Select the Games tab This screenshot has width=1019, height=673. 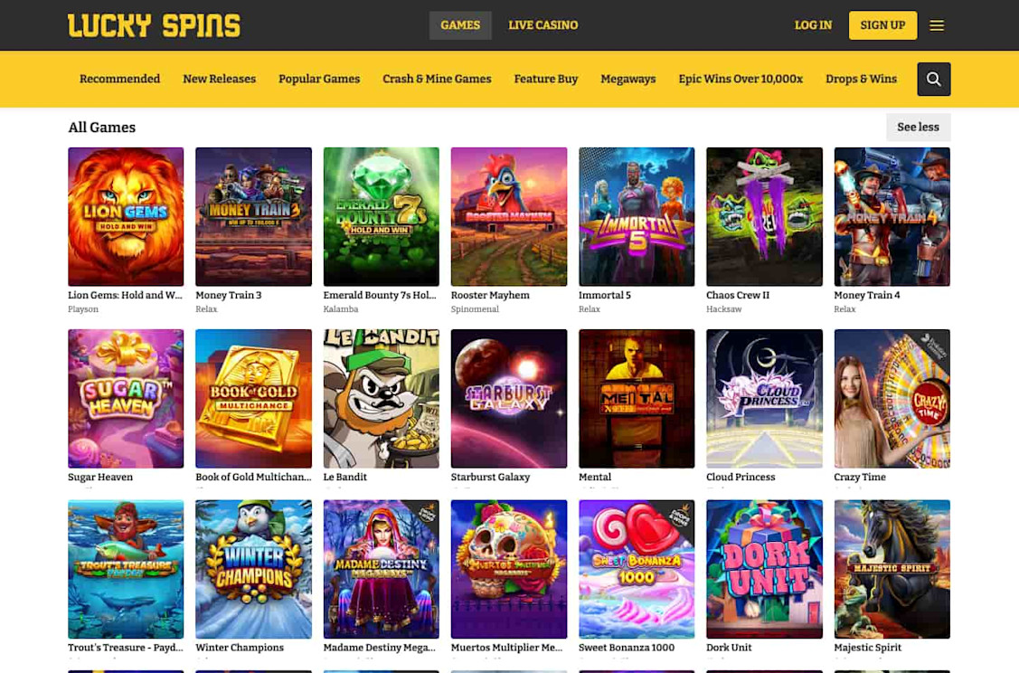[460, 25]
